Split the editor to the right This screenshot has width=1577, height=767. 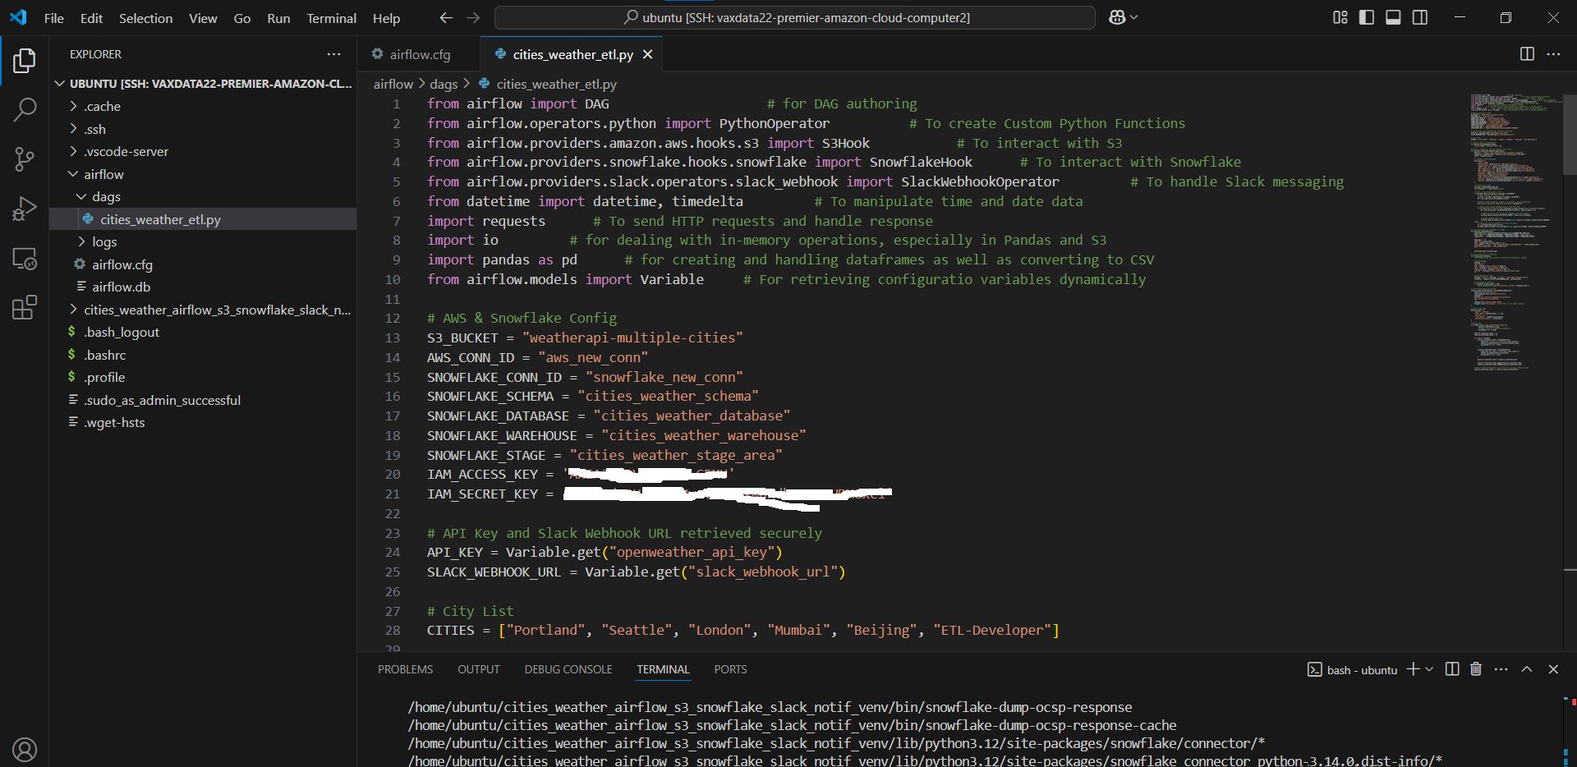click(x=1527, y=53)
